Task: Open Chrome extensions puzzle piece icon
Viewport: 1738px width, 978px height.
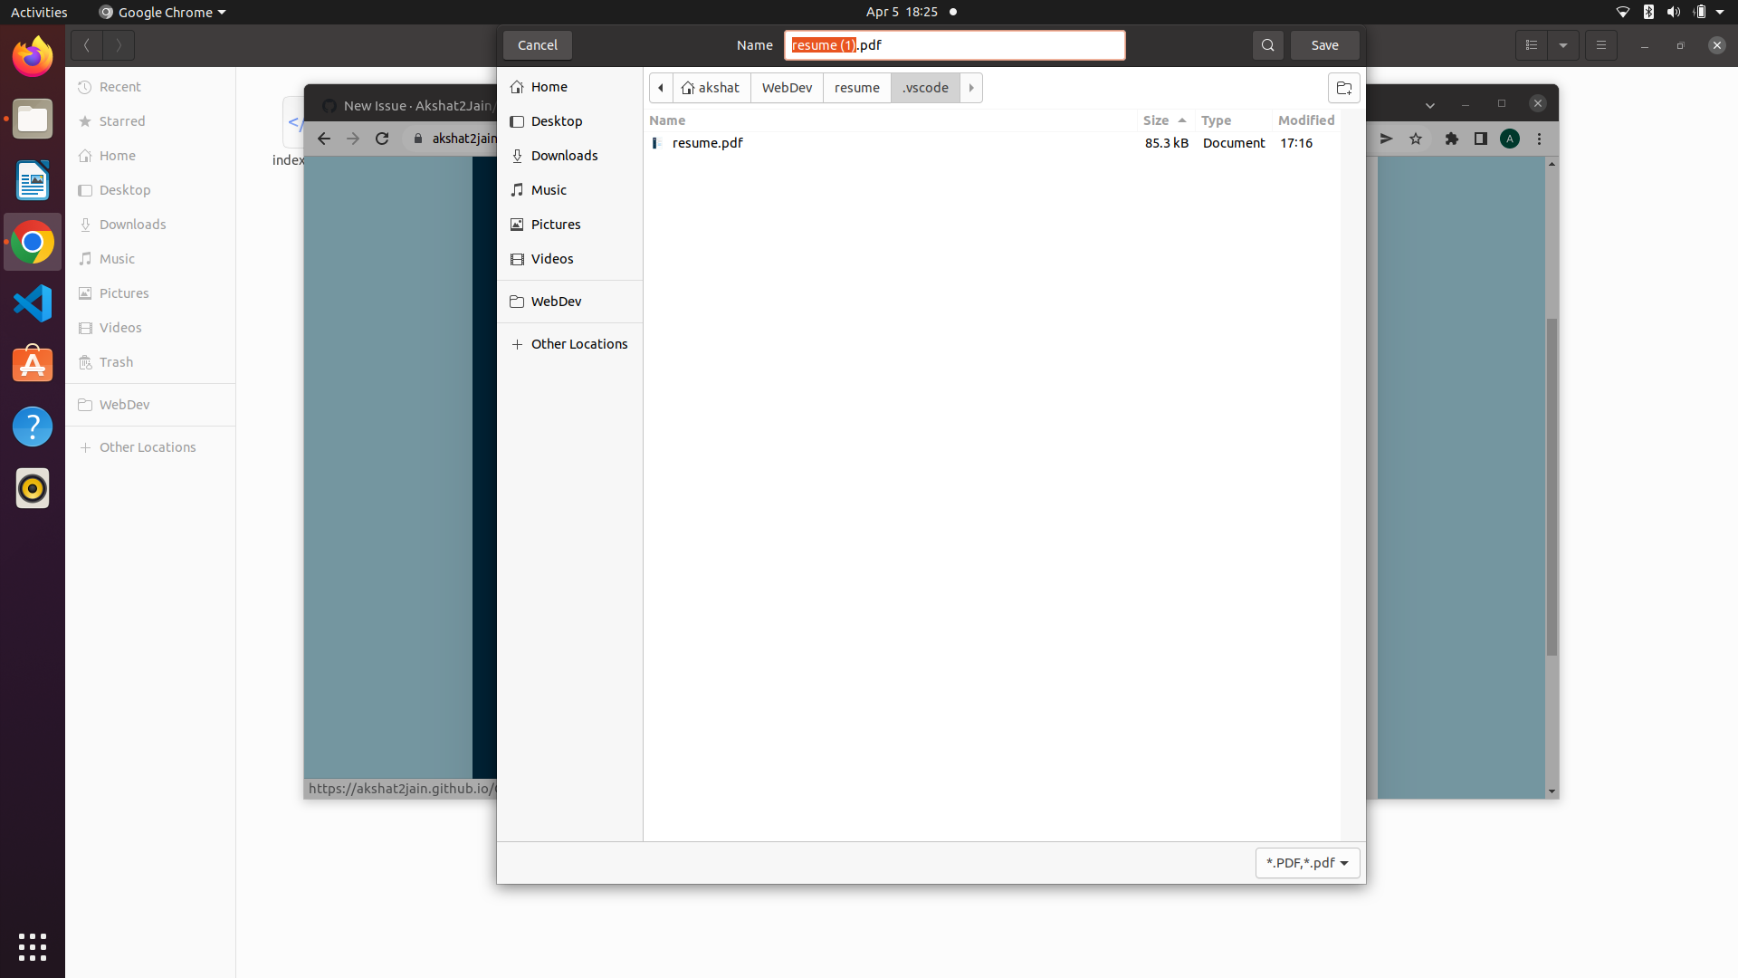Action: [1452, 139]
